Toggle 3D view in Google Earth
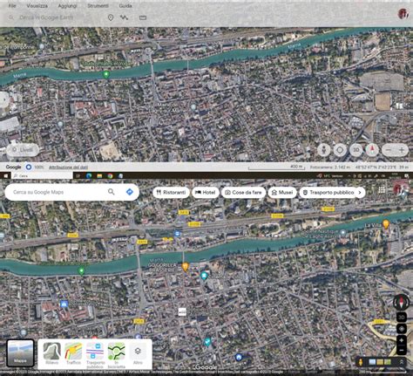413x376 pixels. pos(356,150)
